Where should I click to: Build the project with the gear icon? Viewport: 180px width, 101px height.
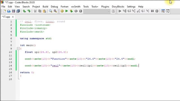point(62,11)
